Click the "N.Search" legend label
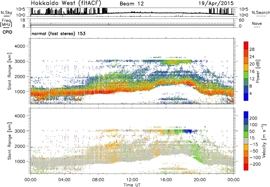The width and height of the screenshot is (270, 187). [x=261, y=12]
